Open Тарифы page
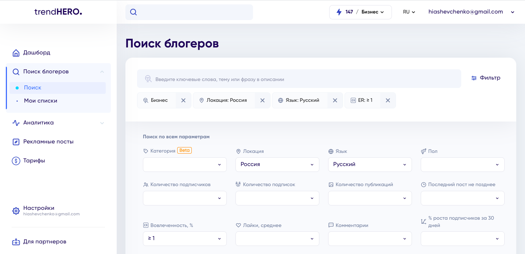 pyautogui.click(x=34, y=161)
